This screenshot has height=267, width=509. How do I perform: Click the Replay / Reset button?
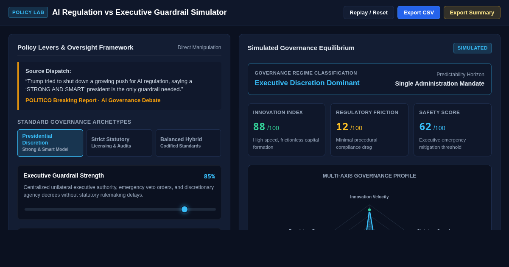[x=369, y=12]
